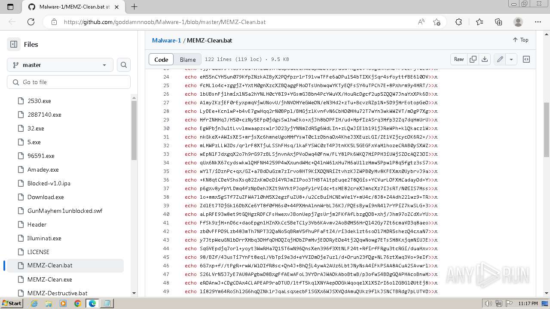Focus the Go to file input
Screen dimensions: 550x309
(x=69, y=82)
